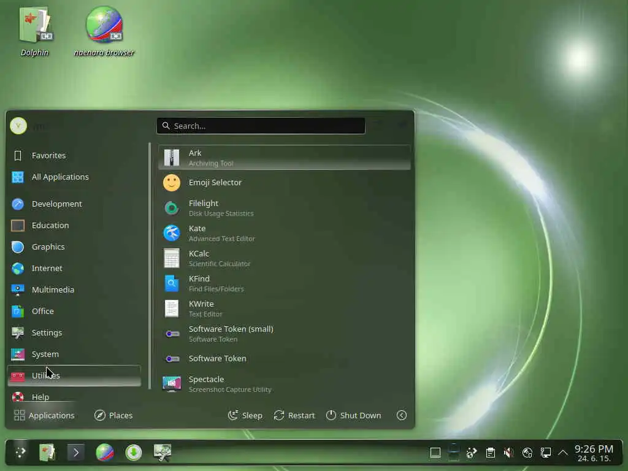Launch the Software Token entry without subtitle
Screen dimensions: 628x471
pyautogui.click(x=285, y=358)
